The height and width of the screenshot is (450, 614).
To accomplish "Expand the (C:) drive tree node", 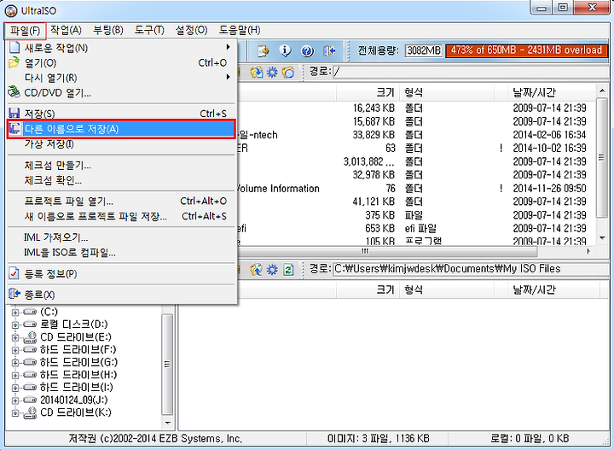I will pyautogui.click(x=15, y=313).
